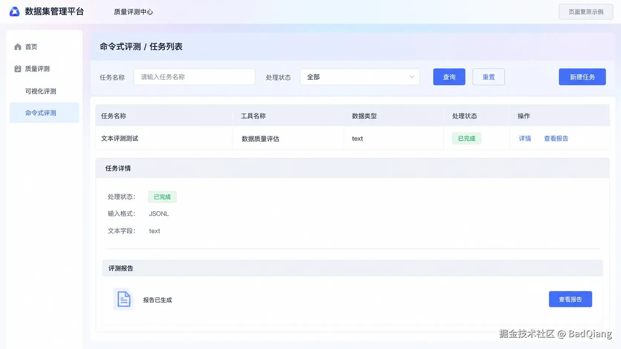
Task: Click the 任务详情 panel header
Action: [x=352, y=168]
